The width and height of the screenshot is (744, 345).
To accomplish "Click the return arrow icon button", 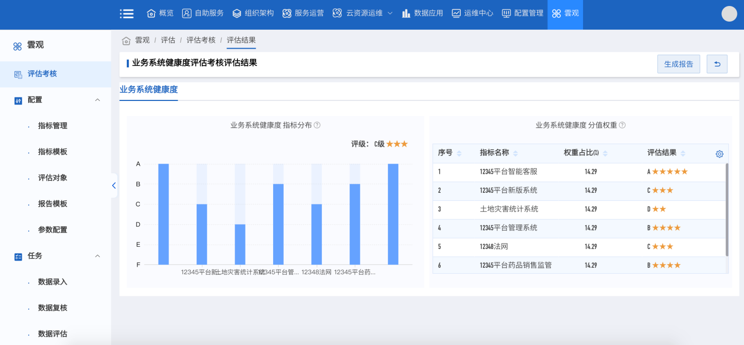I will point(717,64).
